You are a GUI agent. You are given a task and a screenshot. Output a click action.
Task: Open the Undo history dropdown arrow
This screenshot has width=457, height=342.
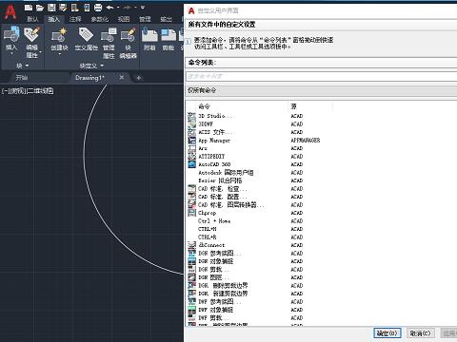[118, 8]
